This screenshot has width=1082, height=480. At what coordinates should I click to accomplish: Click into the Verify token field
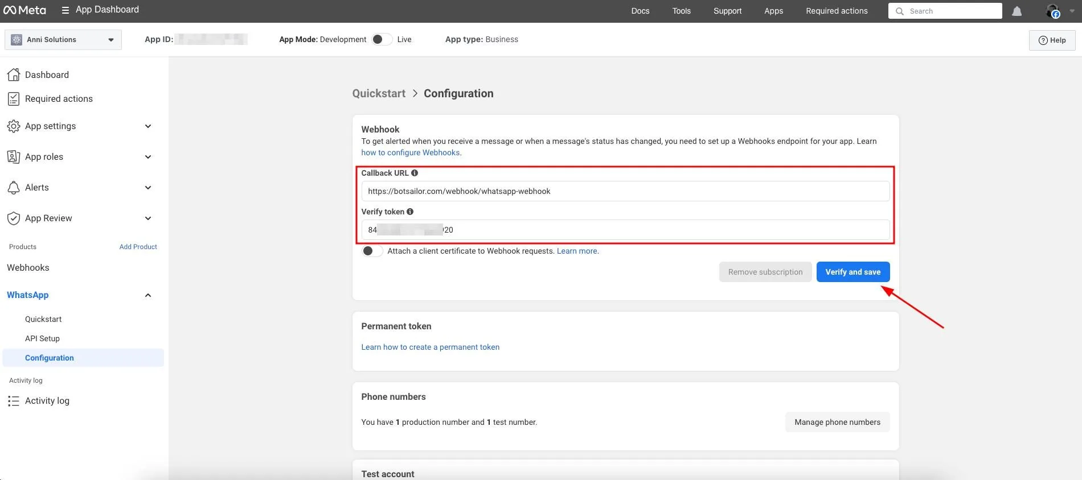[625, 230]
